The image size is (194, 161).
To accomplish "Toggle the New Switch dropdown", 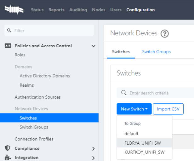I will [x=134, y=109].
